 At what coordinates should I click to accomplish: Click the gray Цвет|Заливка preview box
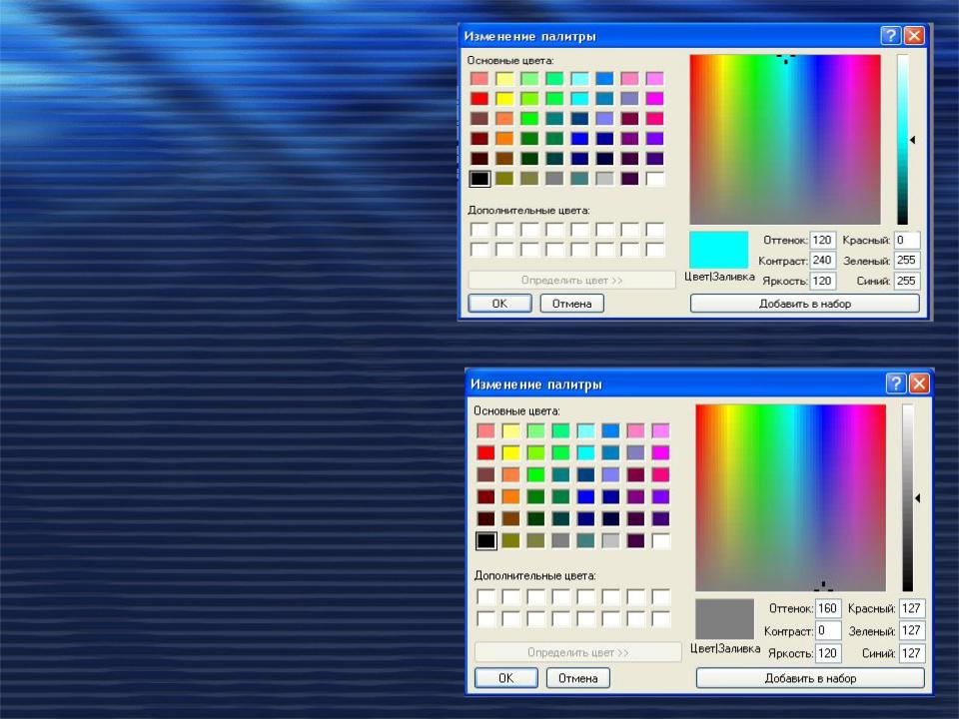(724, 618)
